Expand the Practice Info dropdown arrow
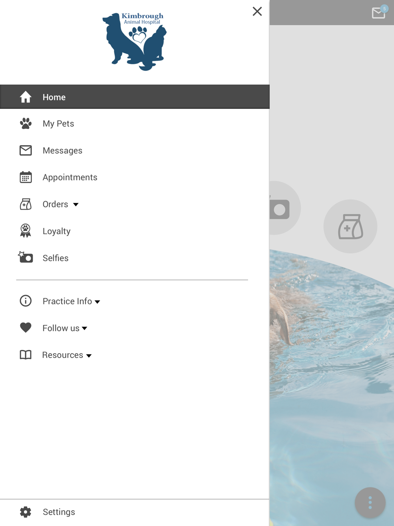This screenshot has height=526, width=394. point(97,302)
